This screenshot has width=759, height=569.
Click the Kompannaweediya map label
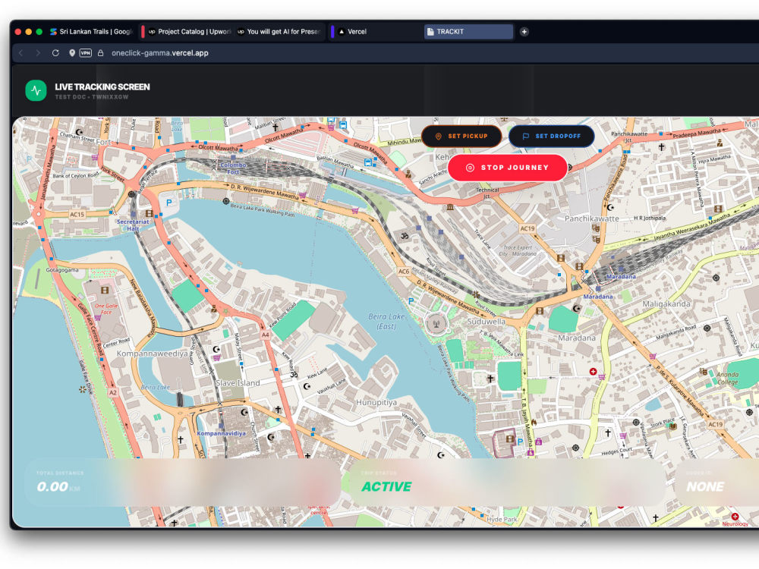pyautogui.click(x=152, y=354)
